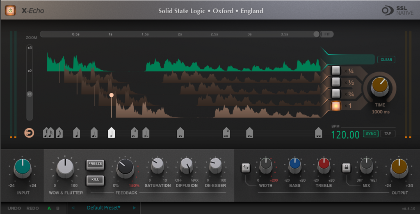Click the KILL button

pos(95,180)
